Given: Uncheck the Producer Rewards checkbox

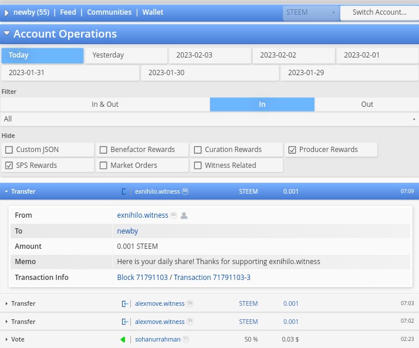Looking at the screenshot, I should click(292, 150).
